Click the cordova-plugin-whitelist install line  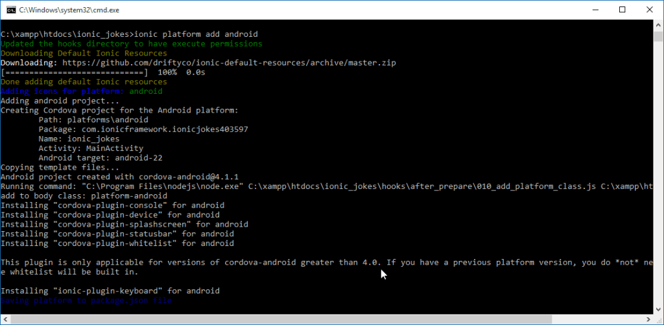(x=117, y=243)
